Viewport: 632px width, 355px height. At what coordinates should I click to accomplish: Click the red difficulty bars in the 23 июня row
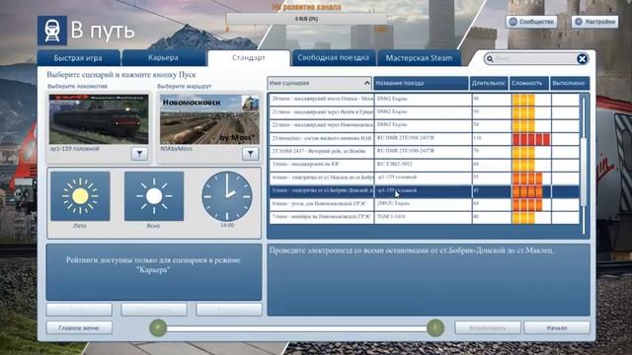click(531, 139)
